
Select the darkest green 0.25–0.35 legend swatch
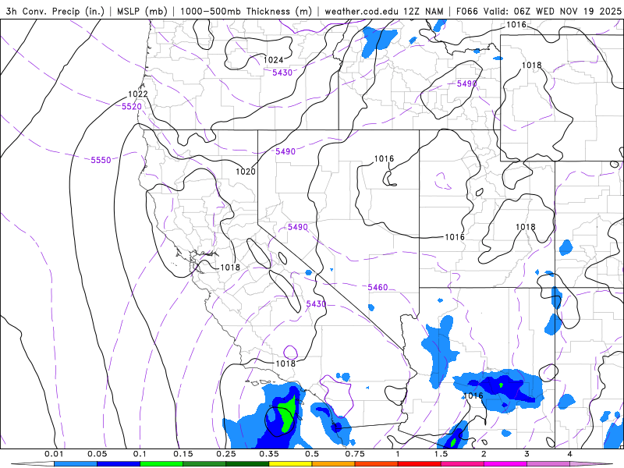247,464
